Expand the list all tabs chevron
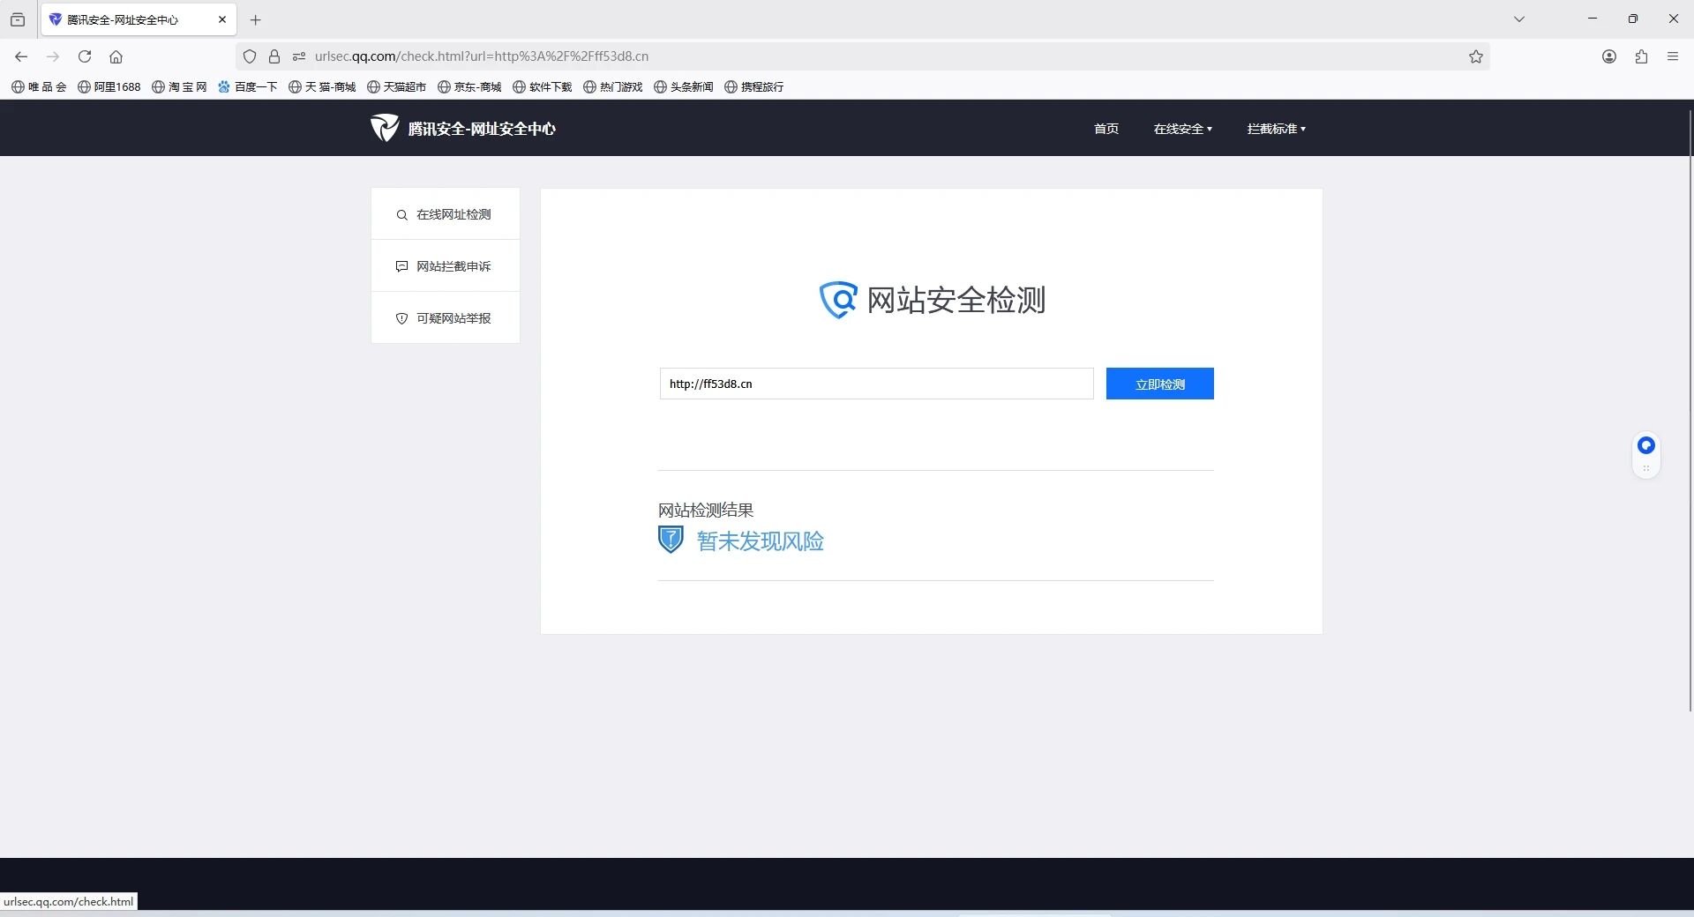Image resolution: width=1694 pixels, height=917 pixels. [x=1519, y=19]
